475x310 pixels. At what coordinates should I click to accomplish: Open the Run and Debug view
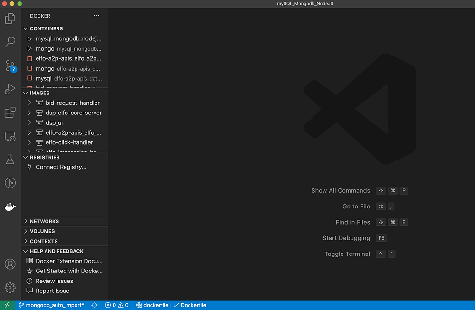tap(10, 89)
